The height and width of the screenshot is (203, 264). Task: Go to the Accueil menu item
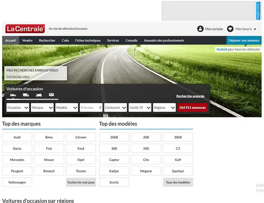pyautogui.click(x=11, y=40)
